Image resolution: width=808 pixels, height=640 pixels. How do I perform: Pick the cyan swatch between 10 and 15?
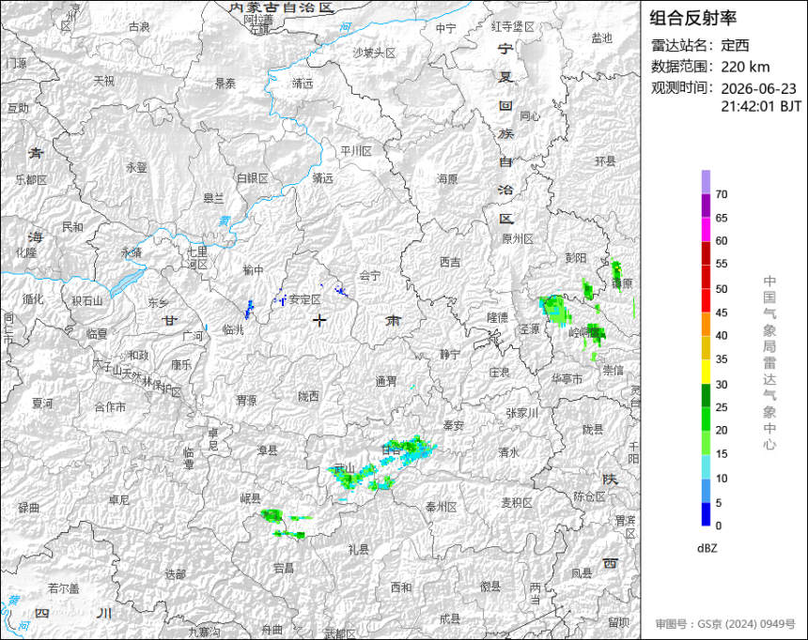click(706, 466)
